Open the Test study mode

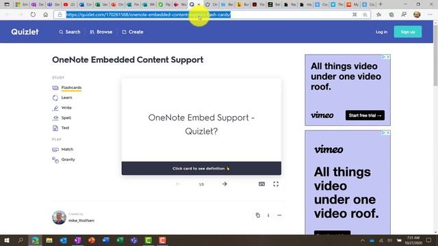point(65,128)
